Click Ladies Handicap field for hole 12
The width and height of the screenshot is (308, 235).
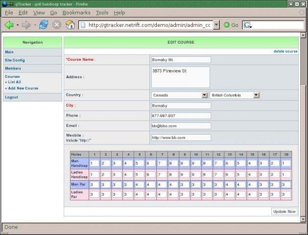point(218,174)
